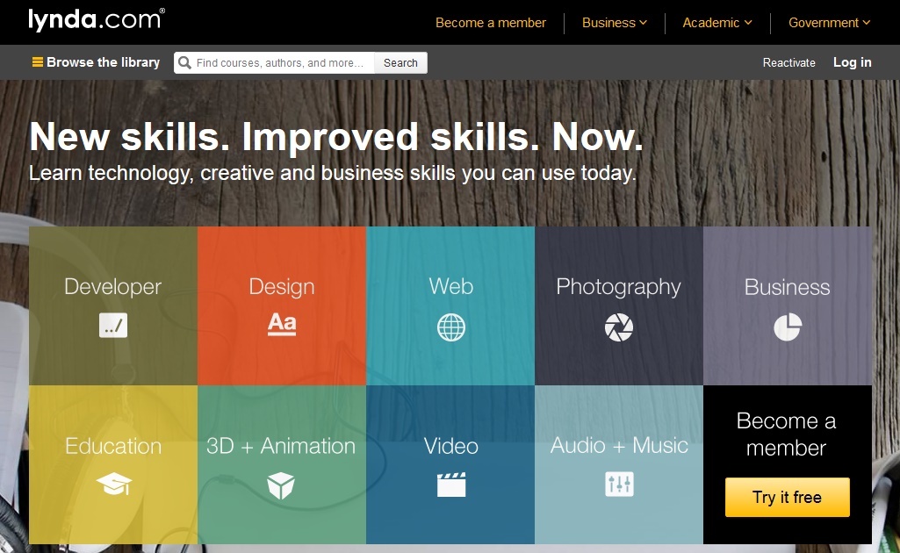
Task: Open the Academic menu
Action: pos(716,22)
